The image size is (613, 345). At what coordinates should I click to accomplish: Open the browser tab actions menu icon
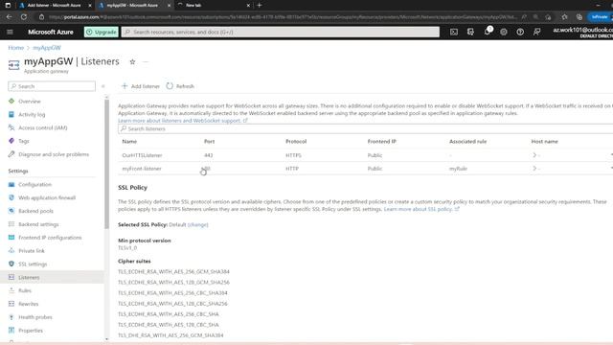click(8, 5)
